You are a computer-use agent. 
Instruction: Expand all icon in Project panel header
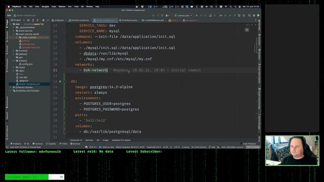(33, 20)
